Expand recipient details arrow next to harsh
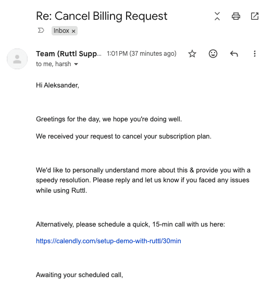This screenshot has width=261, height=287. click(76, 64)
